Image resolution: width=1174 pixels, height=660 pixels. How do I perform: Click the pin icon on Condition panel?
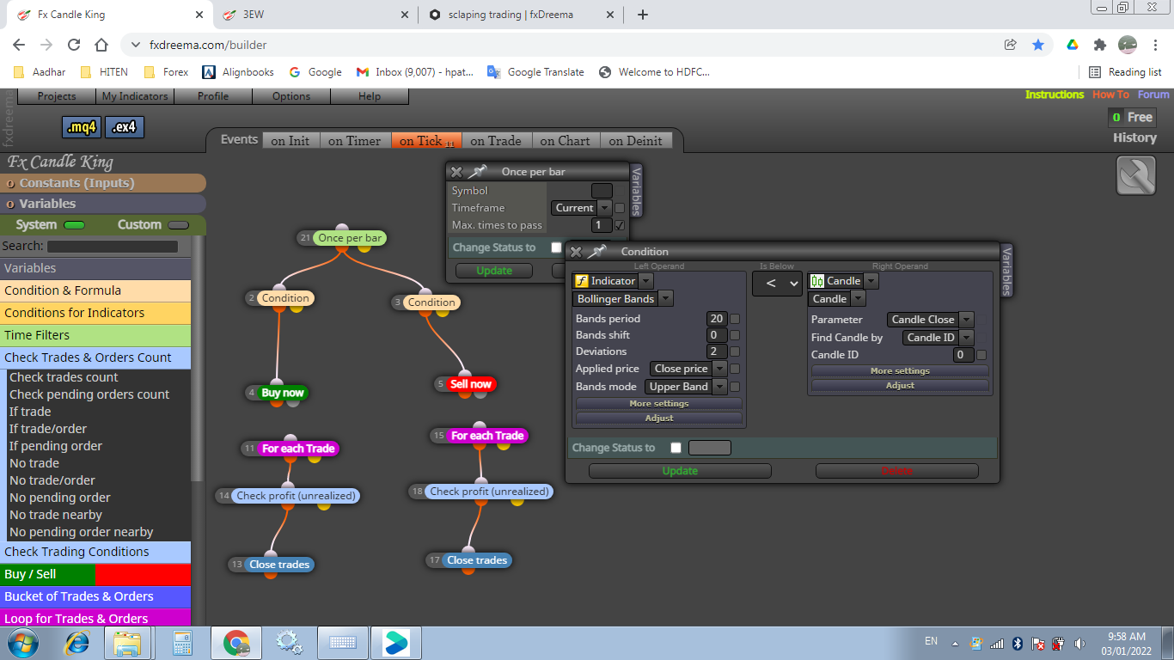tap(596, 252)
